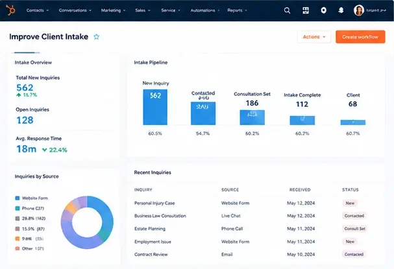
Task: Expand the Reports menu
Action: point(237,10)
